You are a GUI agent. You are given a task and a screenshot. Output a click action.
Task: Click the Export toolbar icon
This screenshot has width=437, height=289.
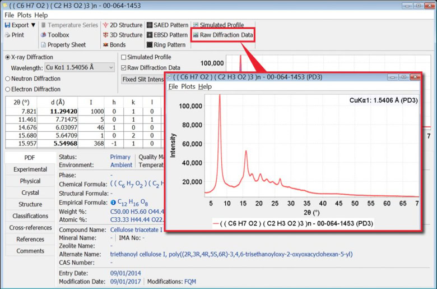point(8,25)
